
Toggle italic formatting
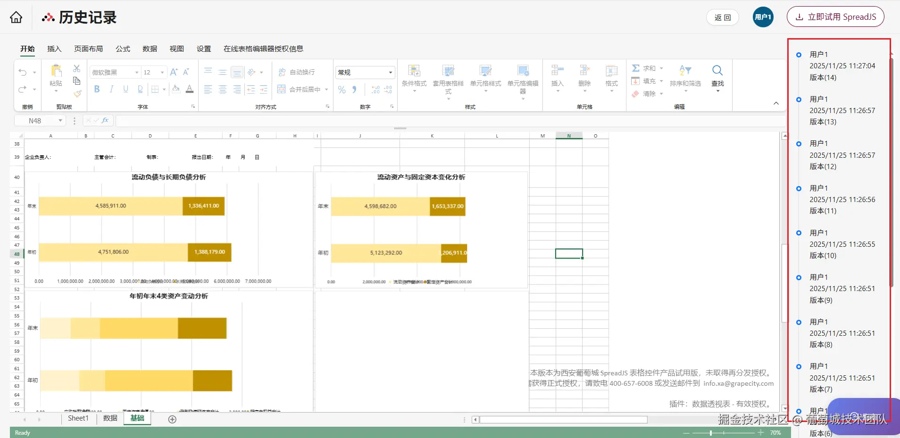[x=111, y=89]
